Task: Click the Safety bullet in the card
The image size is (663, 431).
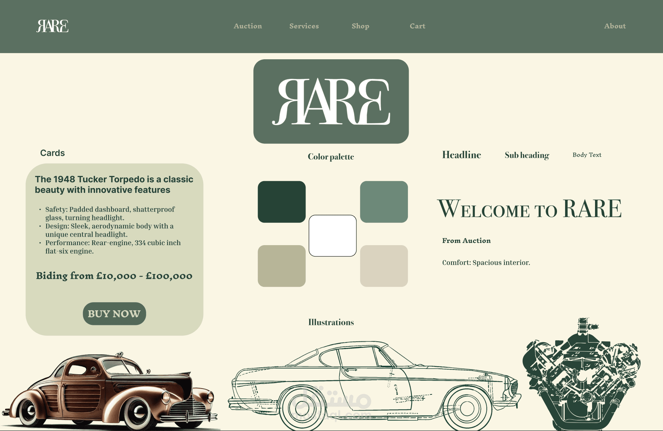Action: pos(110,213)
